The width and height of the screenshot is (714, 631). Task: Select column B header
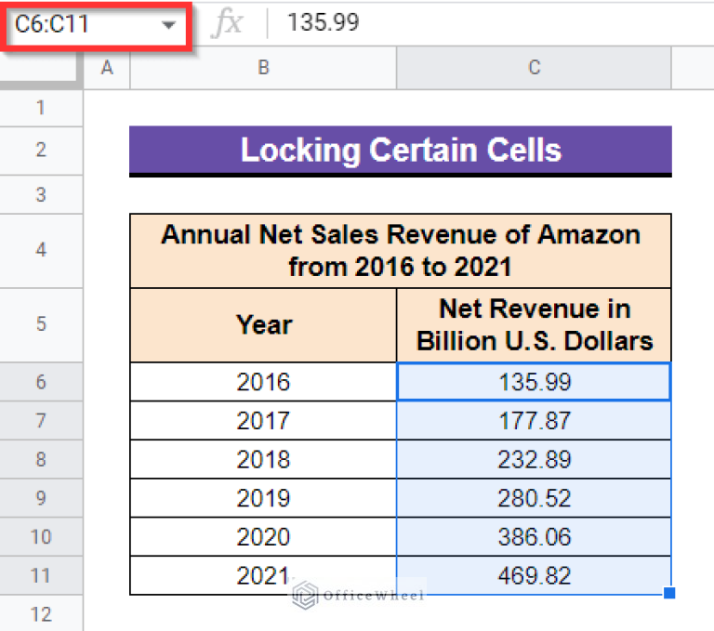click(x=263, y=68)
